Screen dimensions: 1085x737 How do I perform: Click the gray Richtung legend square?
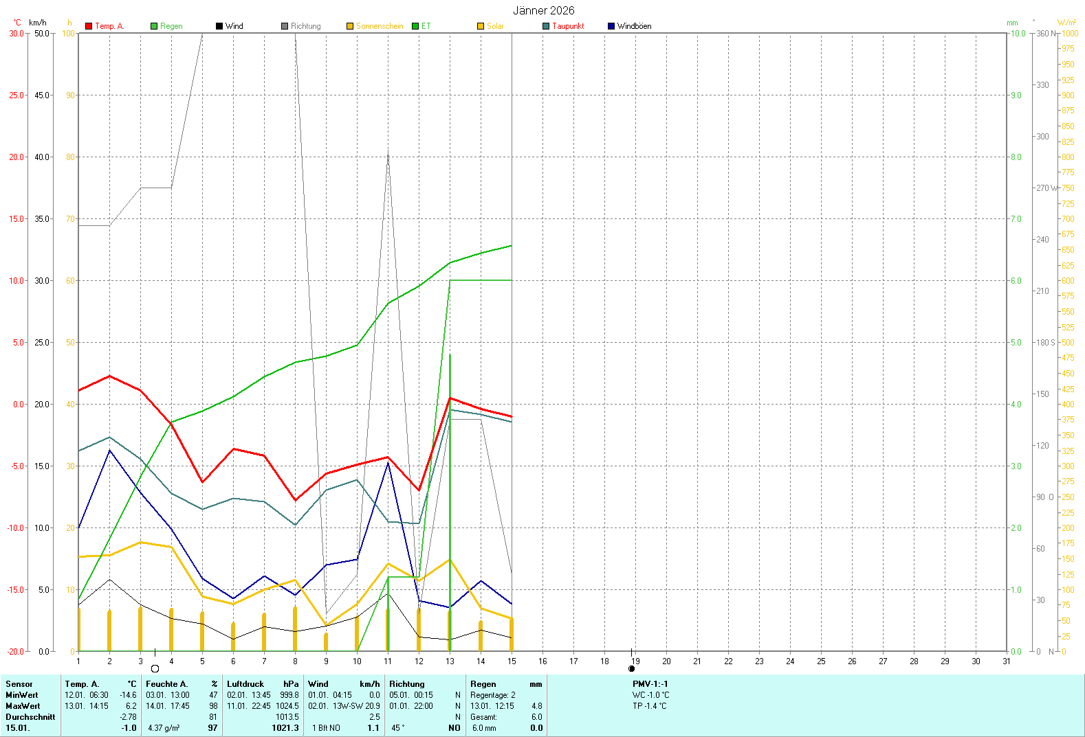coord(285,26)
